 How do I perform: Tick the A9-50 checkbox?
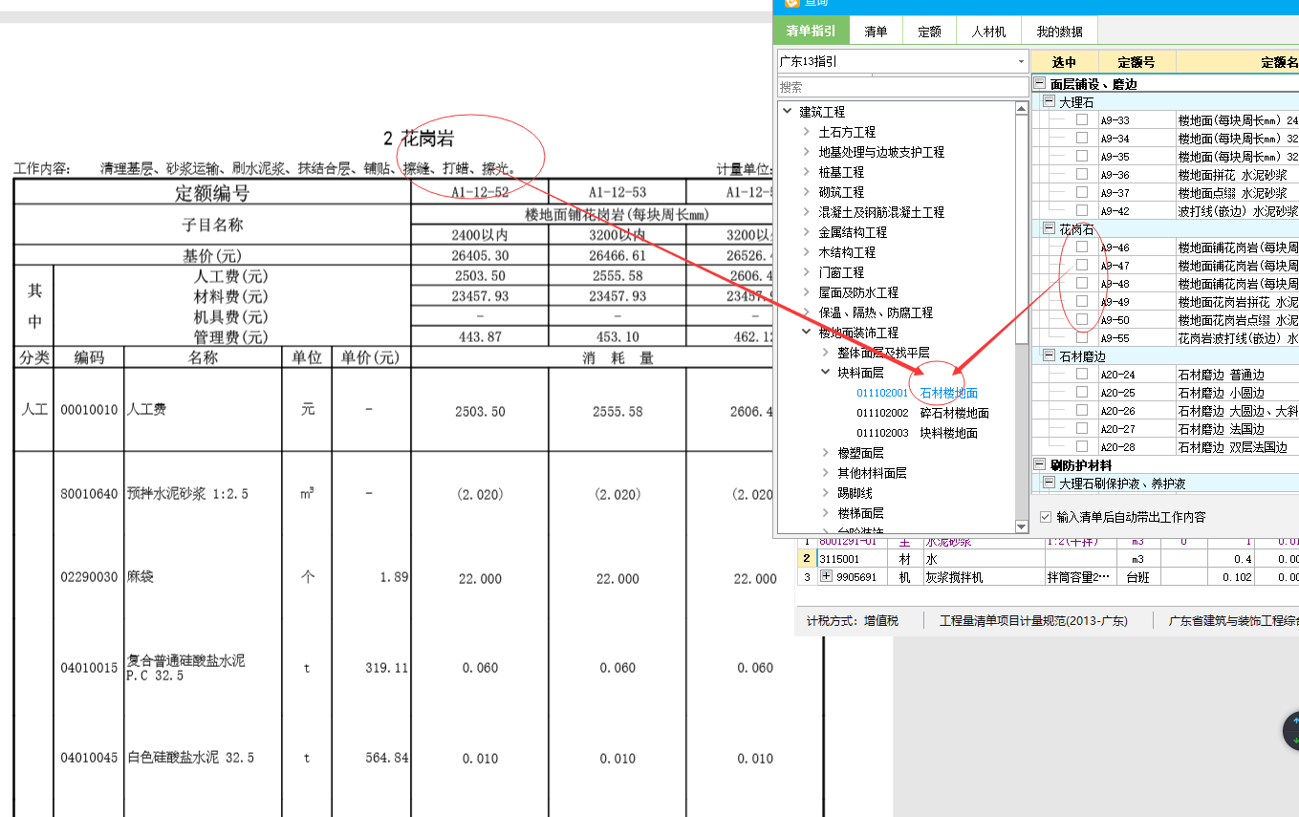click(x=1081, y=320)
